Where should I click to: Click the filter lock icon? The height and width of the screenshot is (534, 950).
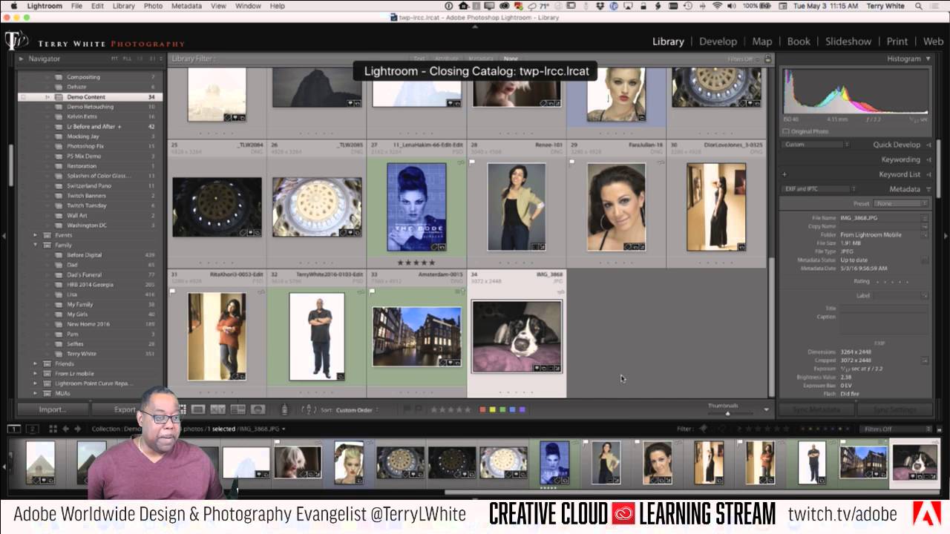click(767, 59)
